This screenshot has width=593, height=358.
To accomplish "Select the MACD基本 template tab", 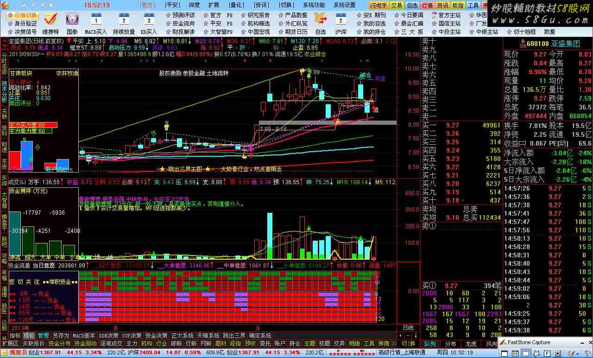I will click(84, 335).
